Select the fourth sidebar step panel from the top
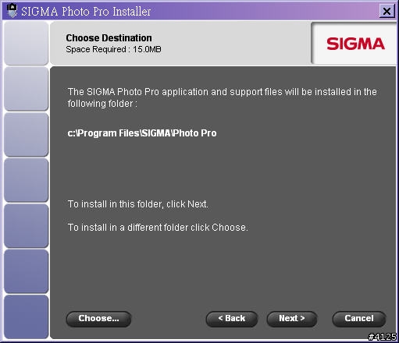The image size is (399, 343). pos(27,180)
